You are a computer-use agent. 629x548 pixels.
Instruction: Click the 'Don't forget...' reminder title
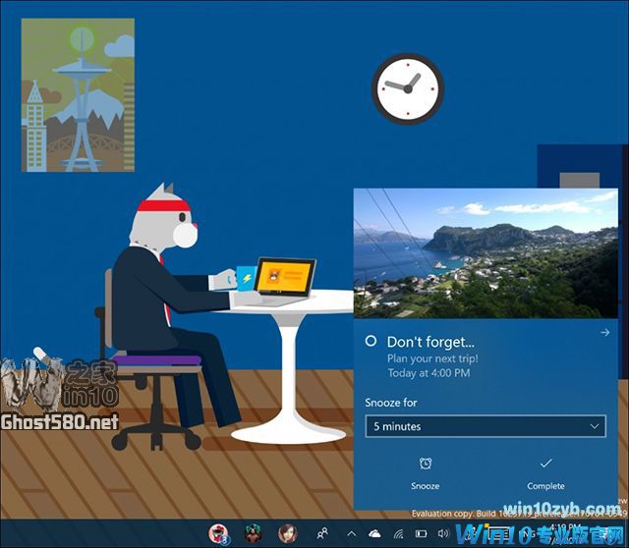(x=430, y=342)
